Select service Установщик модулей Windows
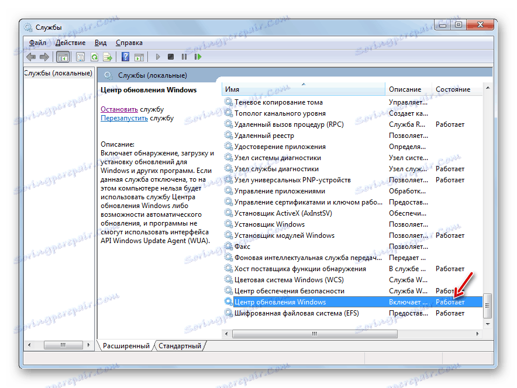 pyautogui.click(x=353, y=235)
